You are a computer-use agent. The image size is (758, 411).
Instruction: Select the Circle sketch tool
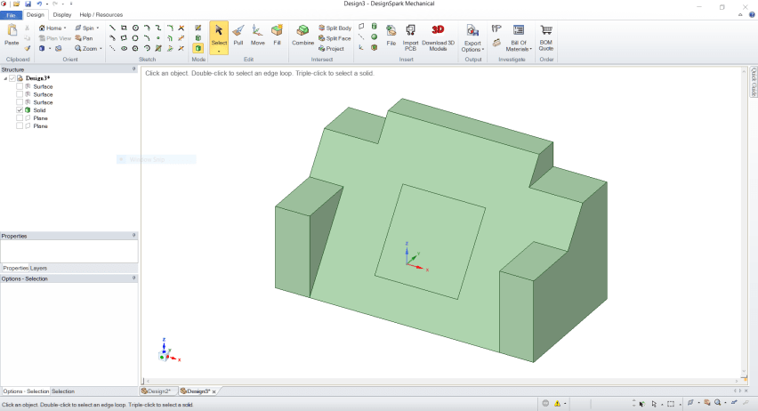click(x=135, y=28)
